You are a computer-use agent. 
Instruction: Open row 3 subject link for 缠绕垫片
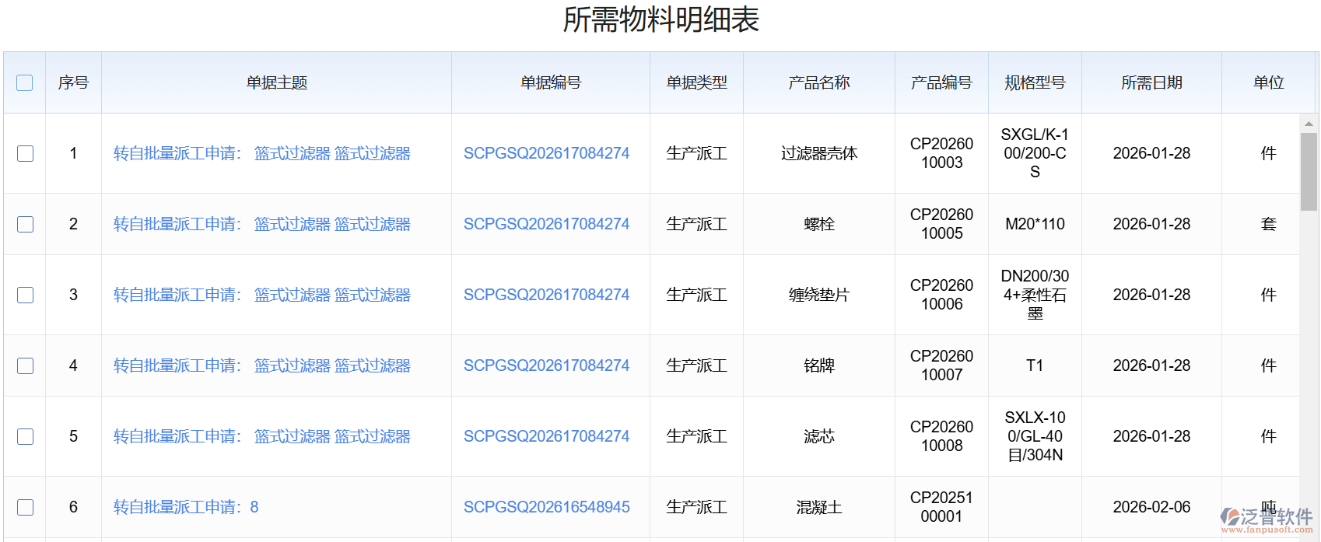(x=261, y=295)
